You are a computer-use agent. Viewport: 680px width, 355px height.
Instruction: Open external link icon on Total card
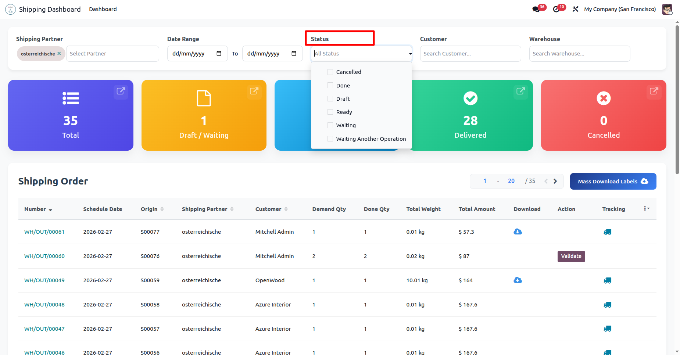coord(121,91)
